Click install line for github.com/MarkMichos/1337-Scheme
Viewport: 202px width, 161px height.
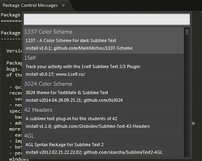point(79,48)
